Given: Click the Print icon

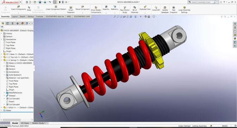Looking at the screenshot, I should point(45,2).
